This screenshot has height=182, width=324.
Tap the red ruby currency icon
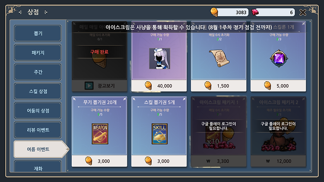[x=255, y=12]
